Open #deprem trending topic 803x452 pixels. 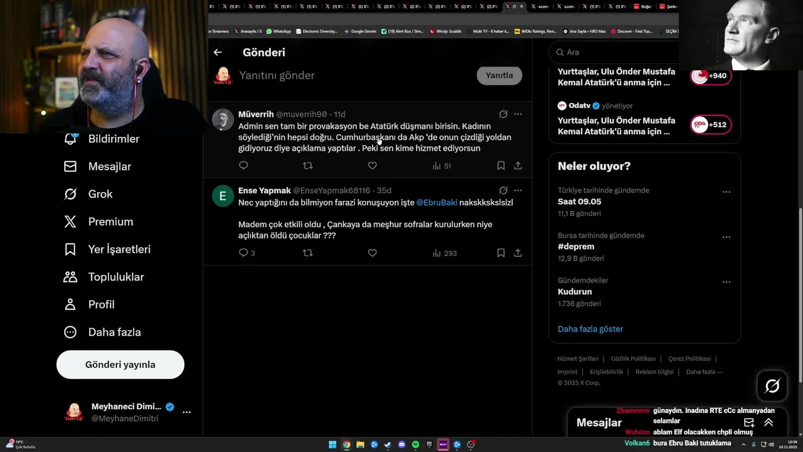pyautogui.click(x=576, y=247)
